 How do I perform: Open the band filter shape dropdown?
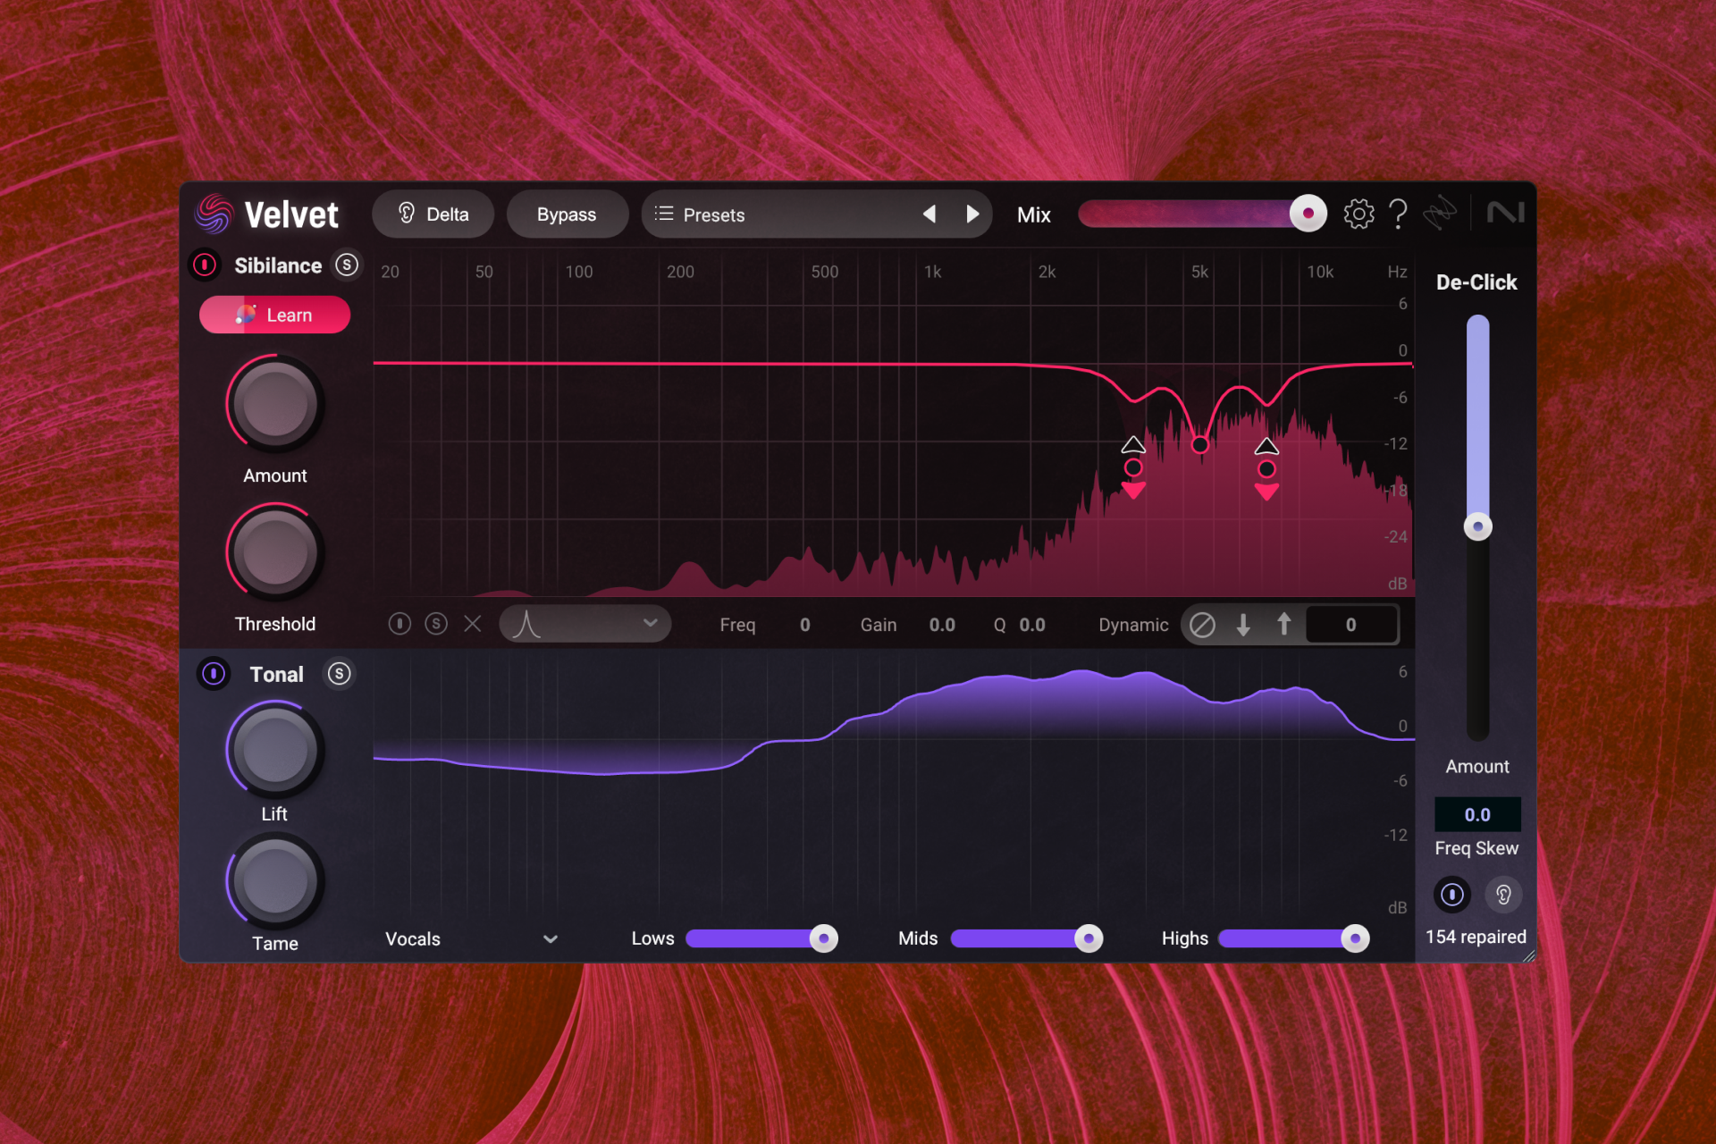click(x=585, y=624)
